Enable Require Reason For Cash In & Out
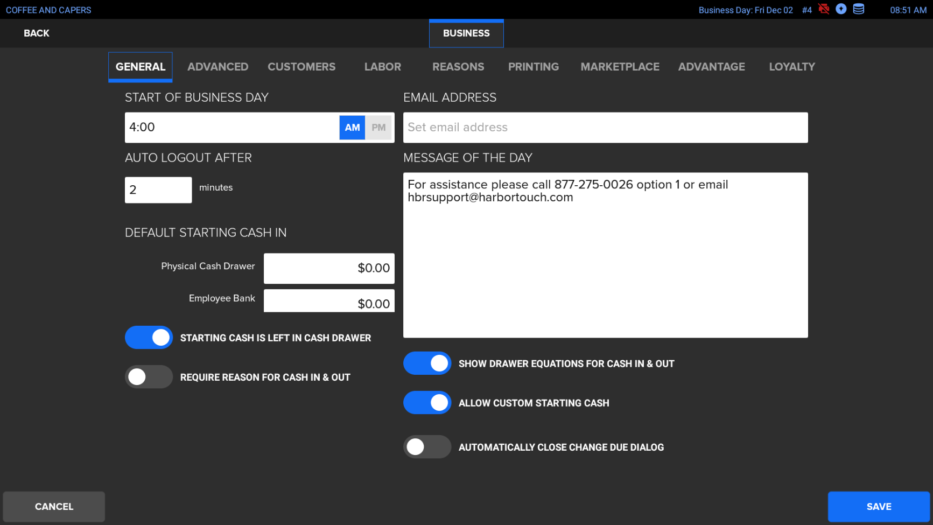 pos(149,377)
